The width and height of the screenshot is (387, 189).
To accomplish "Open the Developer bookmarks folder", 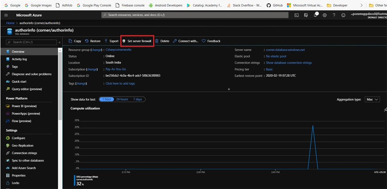I will [337, 5].
